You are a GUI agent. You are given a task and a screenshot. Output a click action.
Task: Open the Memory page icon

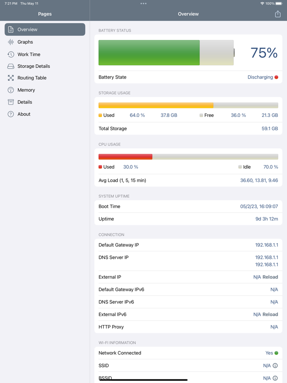(x=11, y=90)
